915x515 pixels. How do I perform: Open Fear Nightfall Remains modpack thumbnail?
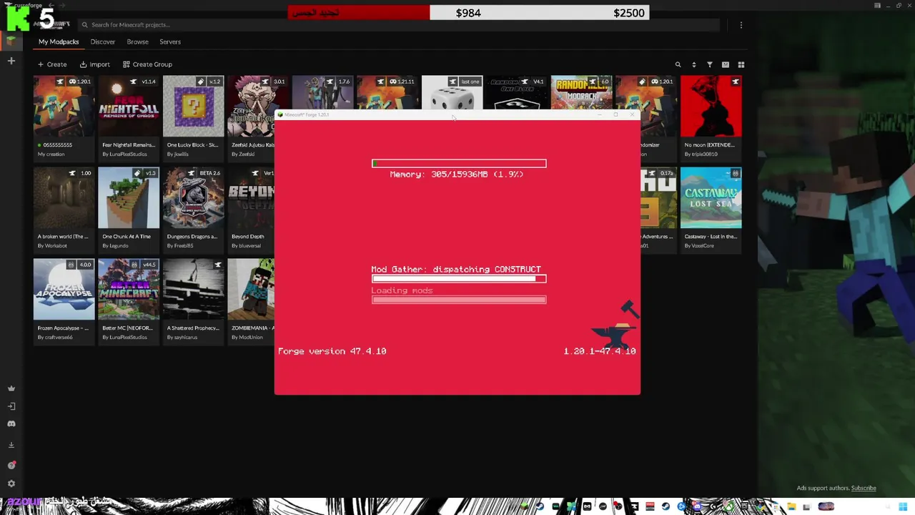pyautogui.click(x=129, y=106)
